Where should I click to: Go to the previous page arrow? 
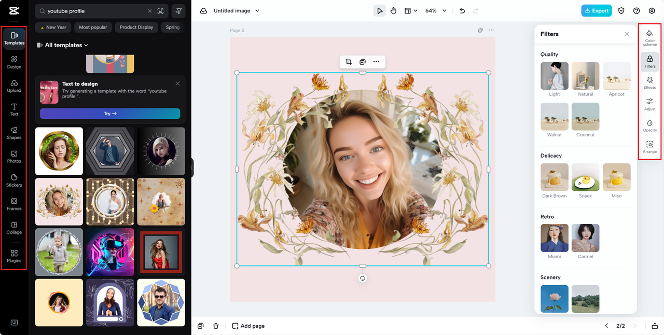tap(606, 326)
